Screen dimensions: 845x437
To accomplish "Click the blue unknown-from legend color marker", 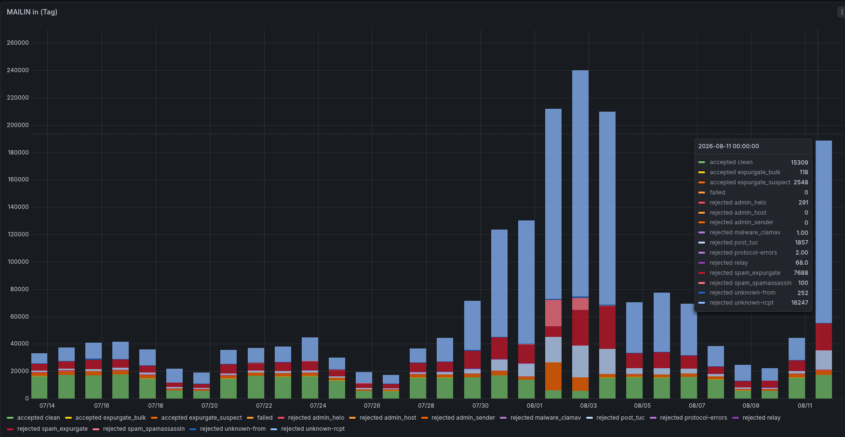I will tap(193, 429).
